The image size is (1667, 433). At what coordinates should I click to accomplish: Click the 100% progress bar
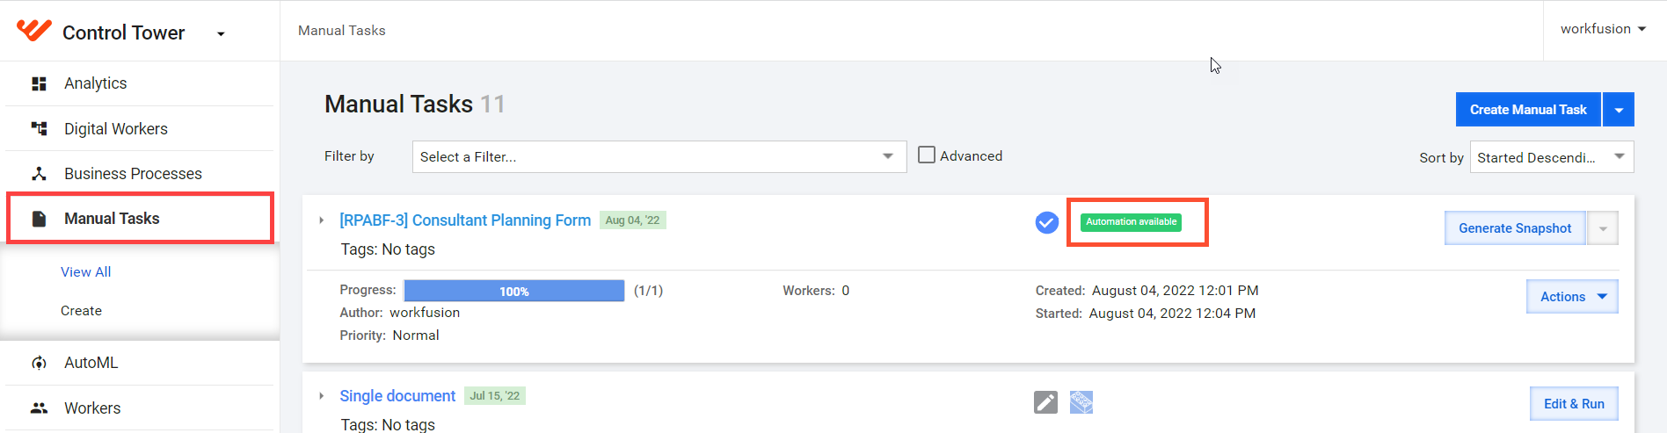[x=514, y=291]
